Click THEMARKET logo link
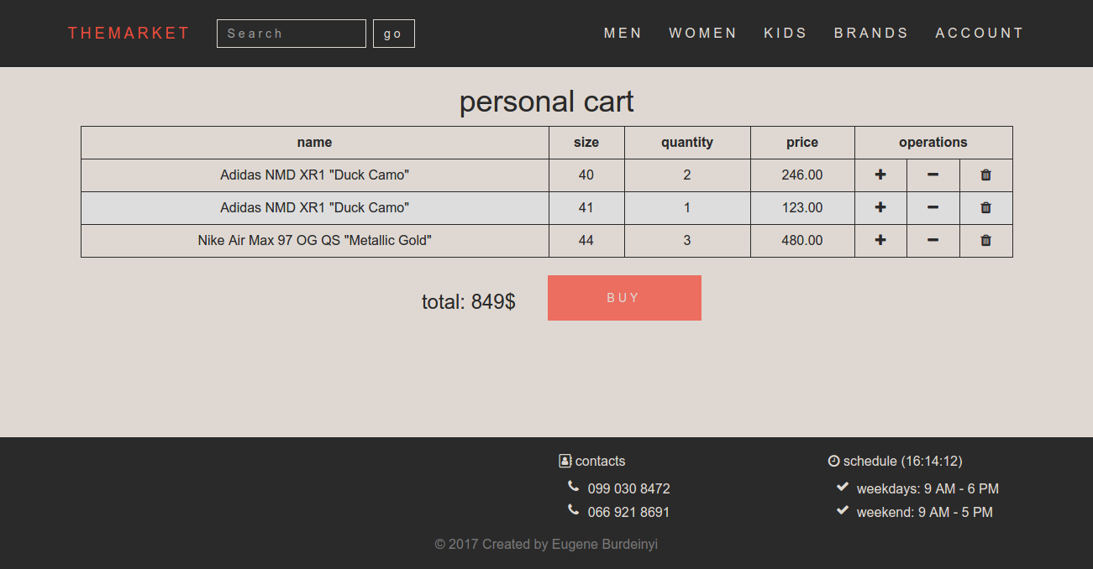The height and width of the screenshot is (569, 1093). click(x=129, y=34)
